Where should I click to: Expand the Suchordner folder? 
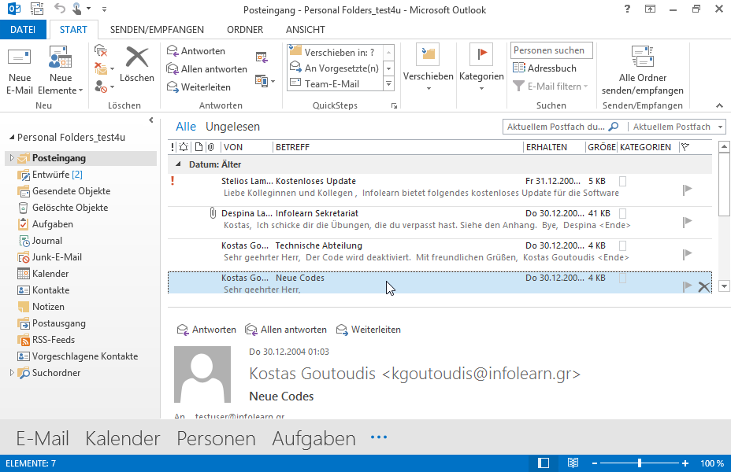click(12, 372)
